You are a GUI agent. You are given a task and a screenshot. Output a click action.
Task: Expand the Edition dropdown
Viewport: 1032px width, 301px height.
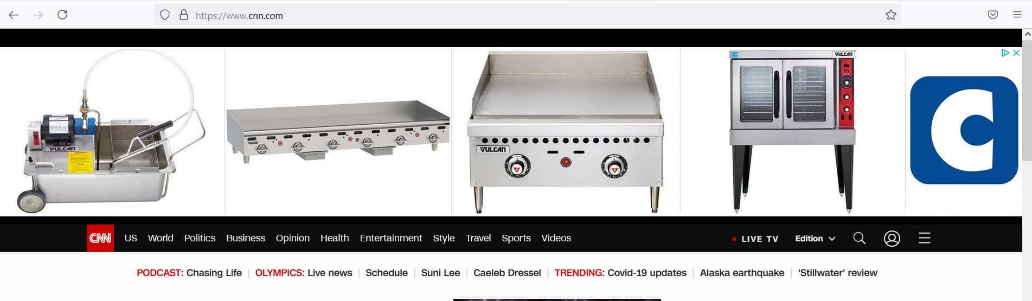point(815,239)
